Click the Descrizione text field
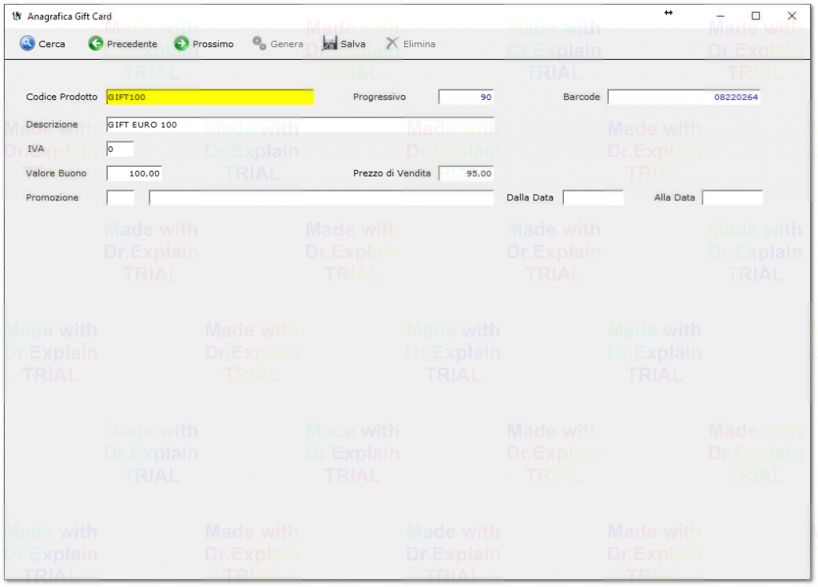Image resolution: width=818 pixels, height=587 pixels. coord(300,125)
